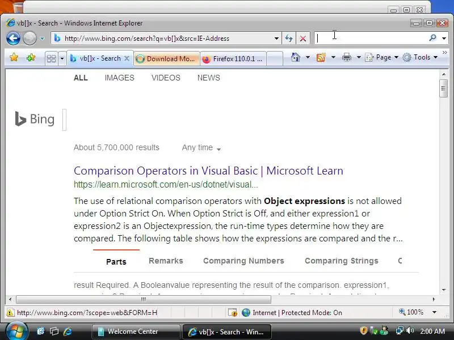
Task: Expand the Feeds dropdown arrow
Action: point(333,57)
